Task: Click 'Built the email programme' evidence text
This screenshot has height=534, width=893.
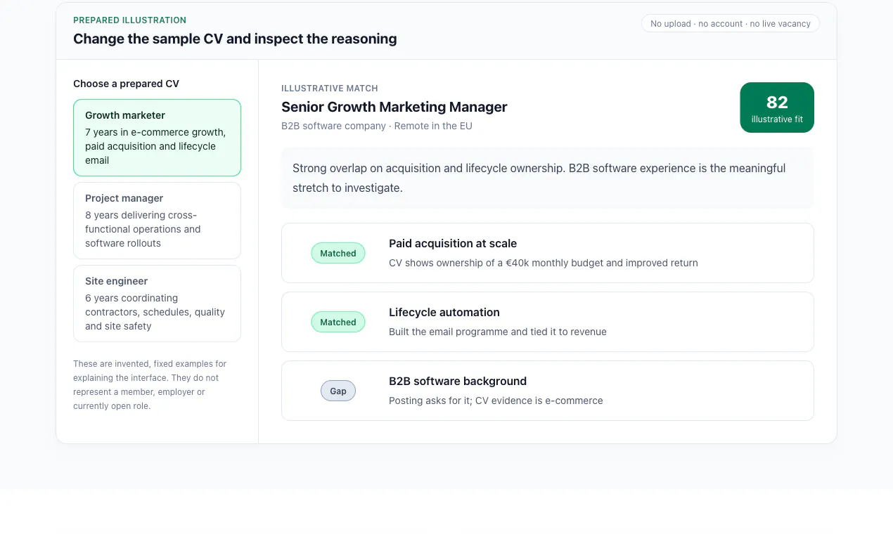Action: 498,332
